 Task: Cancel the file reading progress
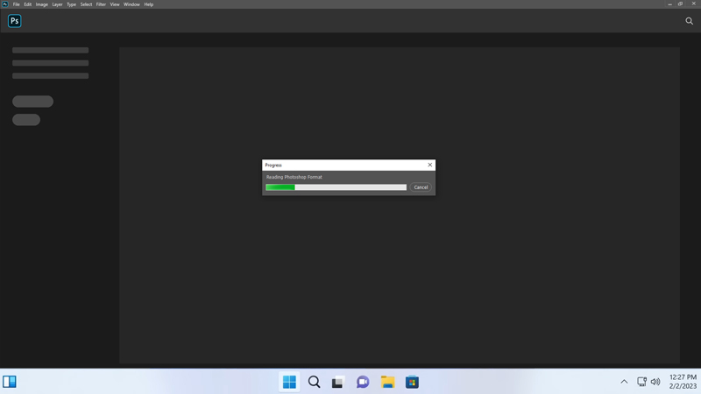[421, 187]
